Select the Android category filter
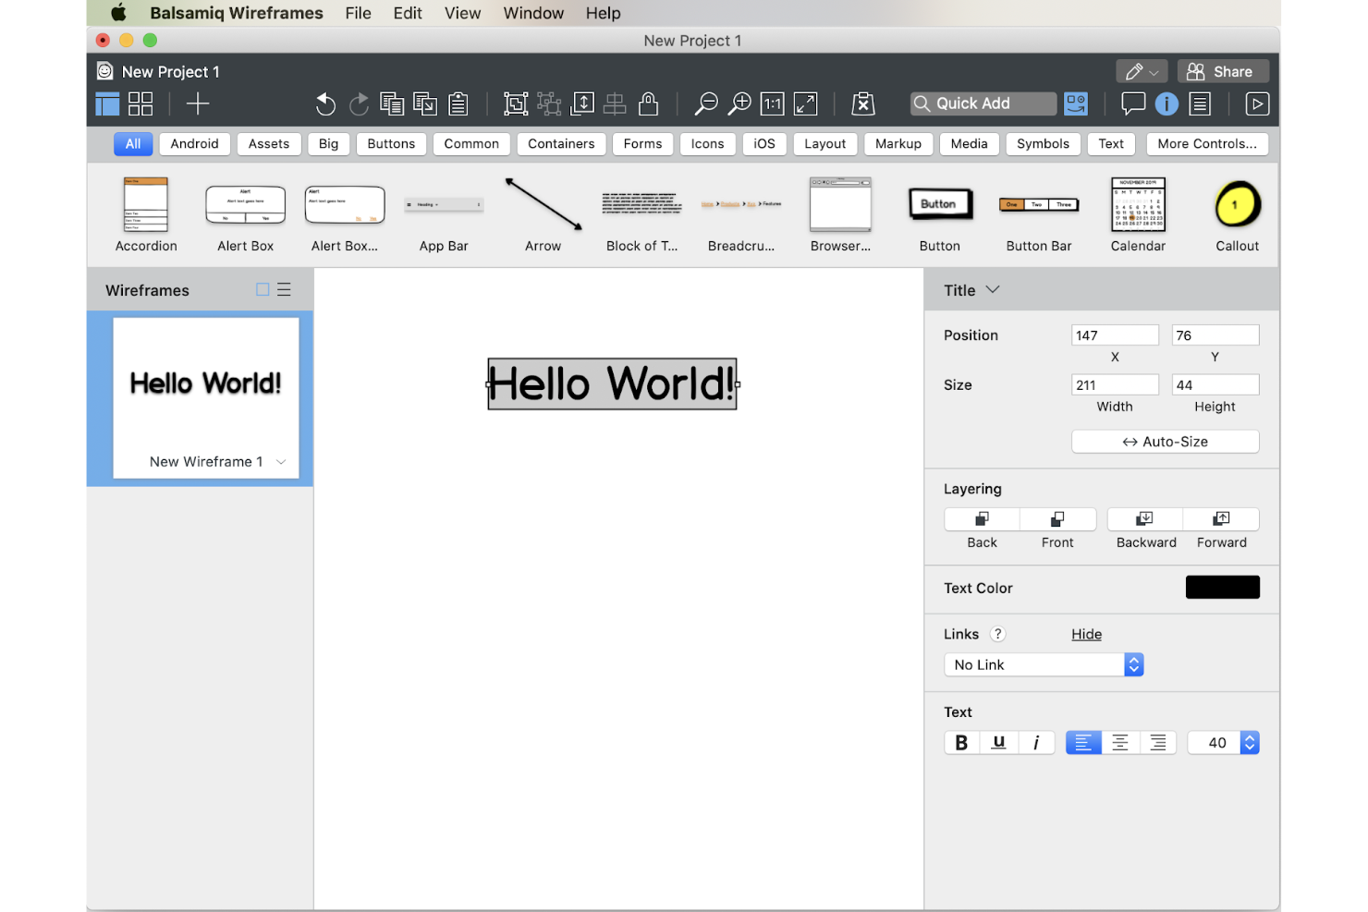This screenshot has width=1368, height=912. 194,143
